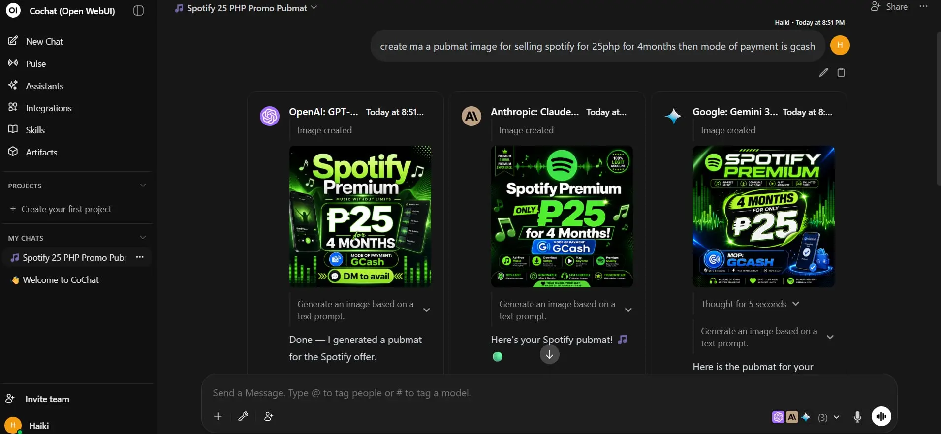Open options for the Spotify 25 PHP chat
941x434 pixels.
coord(140,257)
